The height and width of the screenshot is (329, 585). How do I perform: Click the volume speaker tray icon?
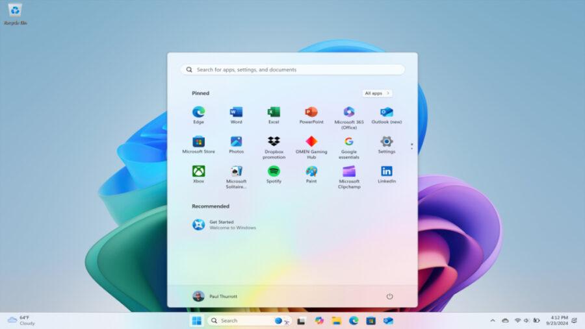tap(526, 321)
